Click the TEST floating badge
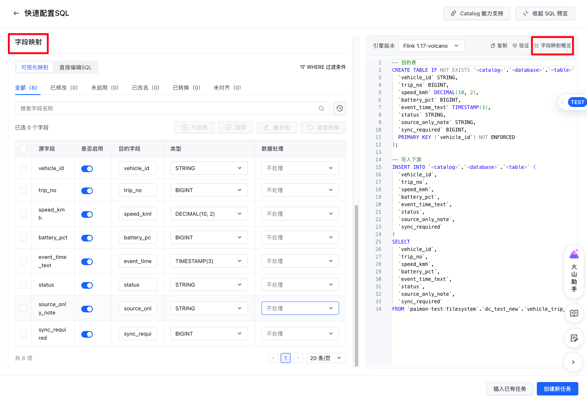Screen dimensions: 587x397 tap(577, 102)
